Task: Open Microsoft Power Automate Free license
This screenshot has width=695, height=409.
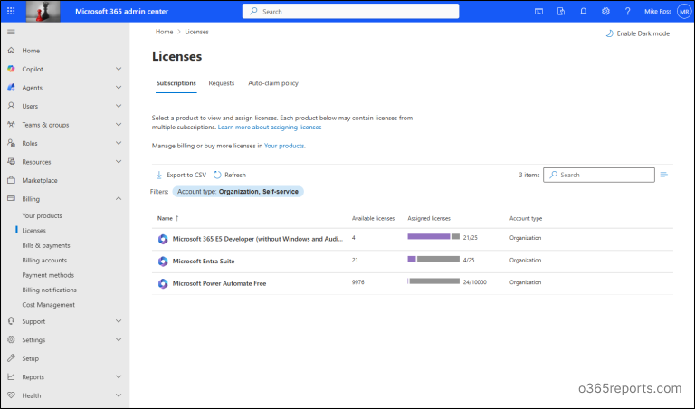Action: (x=219, y=283)
